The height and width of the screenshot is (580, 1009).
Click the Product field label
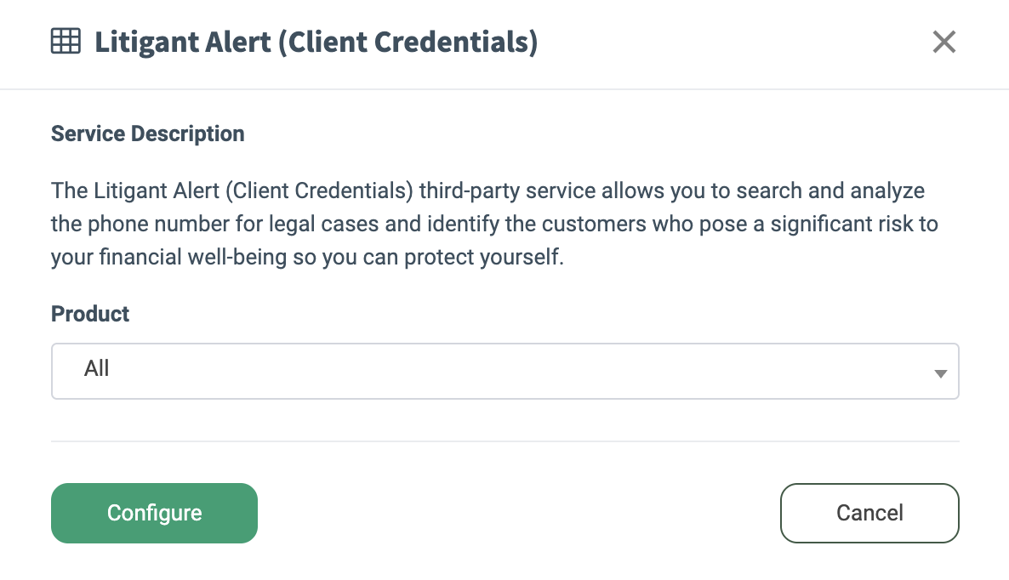[x=90, y=314]
